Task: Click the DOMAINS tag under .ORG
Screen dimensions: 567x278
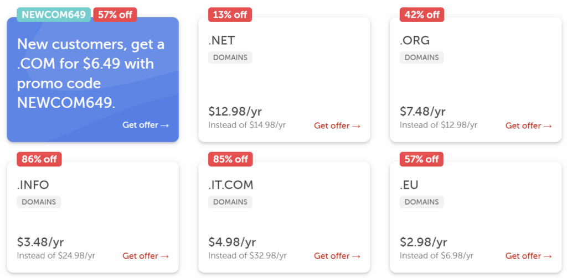Action: coord(421,57)
